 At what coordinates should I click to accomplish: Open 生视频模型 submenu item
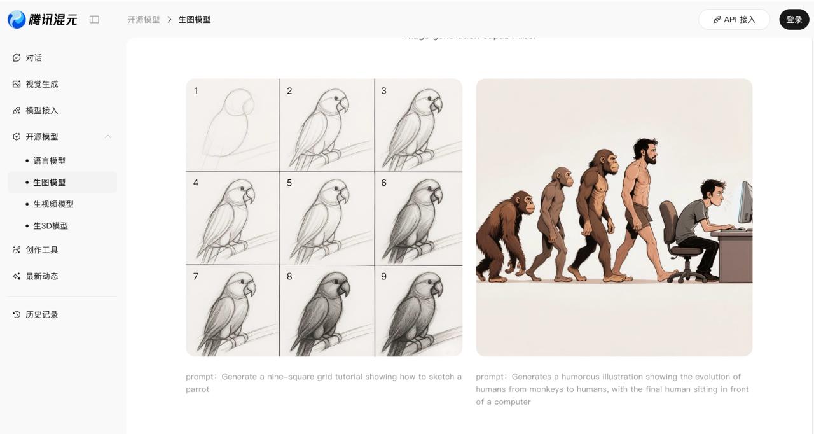[53, 204]
